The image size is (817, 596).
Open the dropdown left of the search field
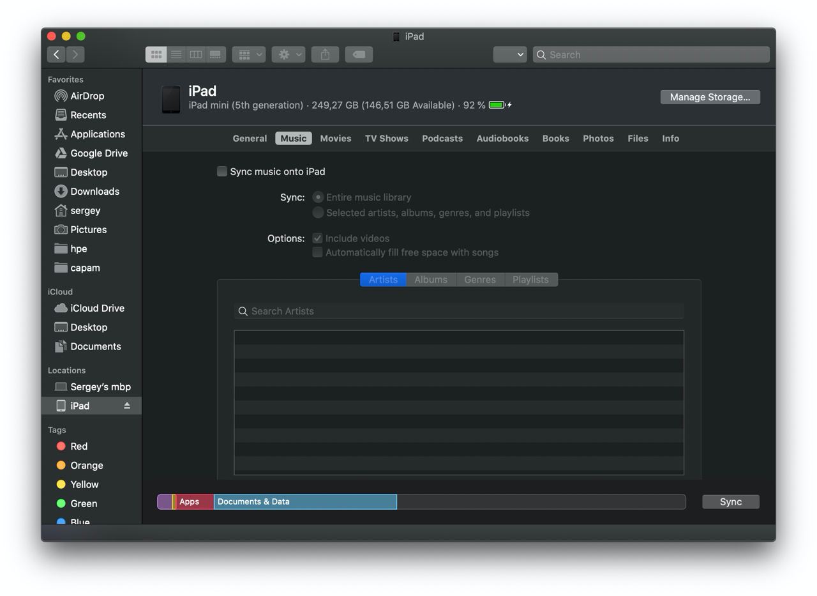[510, 54]
